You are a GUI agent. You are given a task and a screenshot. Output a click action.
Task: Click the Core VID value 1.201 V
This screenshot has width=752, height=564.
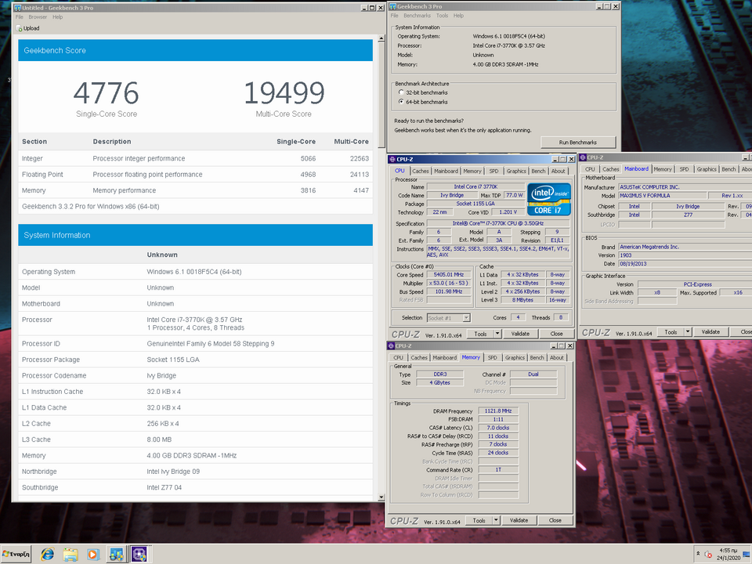tap(508, 212)
